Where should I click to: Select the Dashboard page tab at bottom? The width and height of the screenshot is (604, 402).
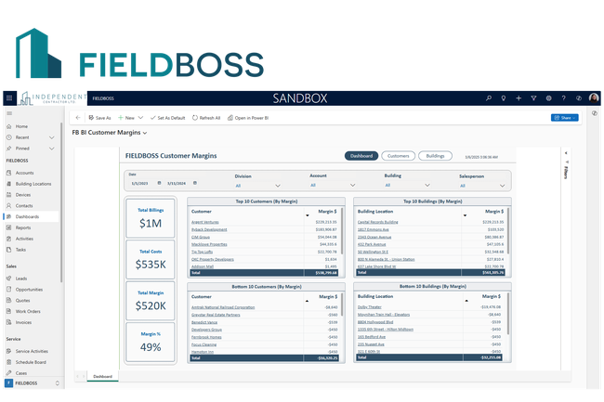coord(103,377)
